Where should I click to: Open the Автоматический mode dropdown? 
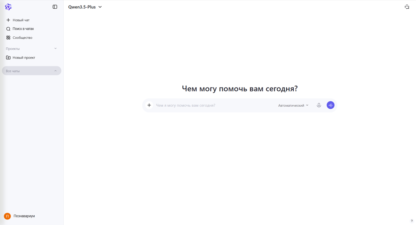click(293, 105)
